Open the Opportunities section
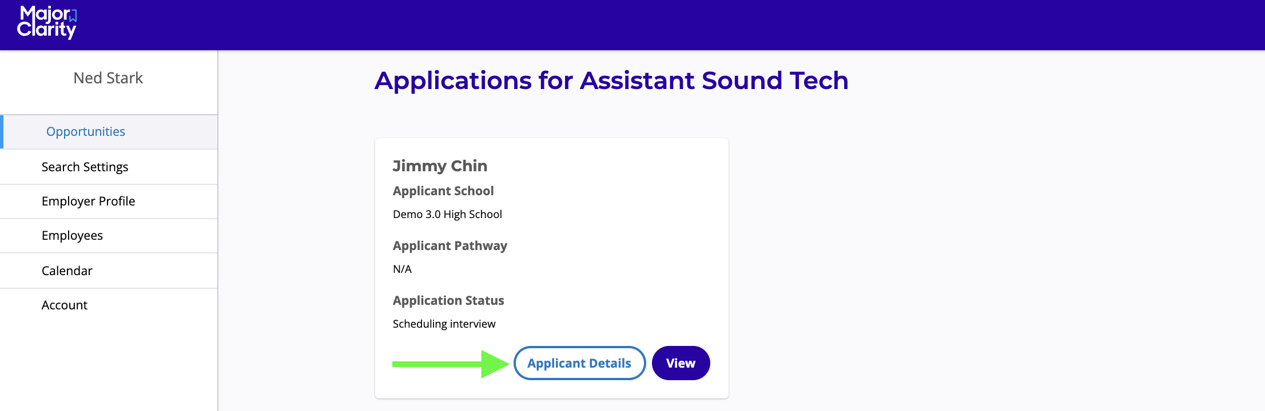The width and height of the screenshot is (1265, 411). click(x=86, y=132)
